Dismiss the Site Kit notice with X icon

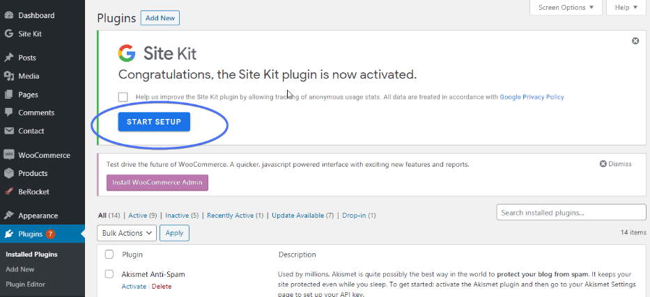pos(635,41)
